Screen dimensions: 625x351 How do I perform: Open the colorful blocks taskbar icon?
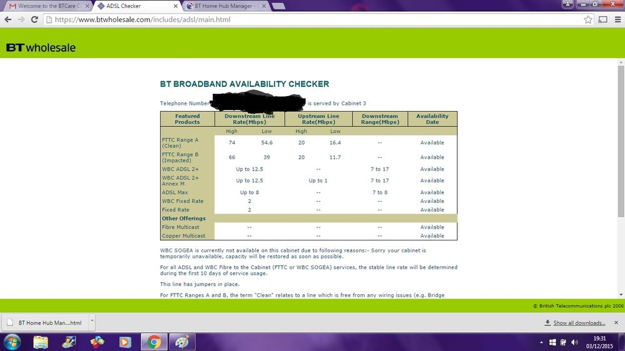[97, 342]
